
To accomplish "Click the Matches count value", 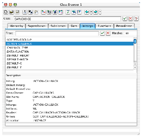I will [127, 33].
